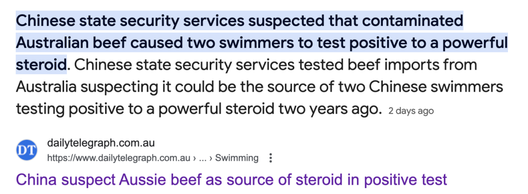Click the Swimming breadcrumb in the URL path
This screenshot has height=194, width=528.
coord(237,158)
